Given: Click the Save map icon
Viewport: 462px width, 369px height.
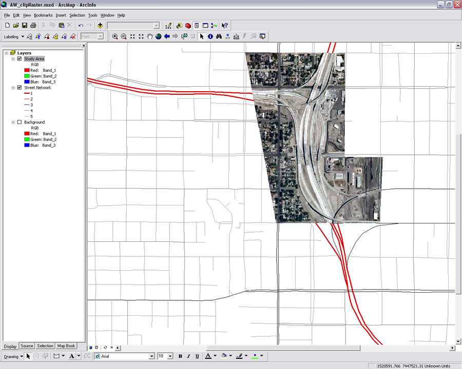Looking at the screenshot, I should click(24, 25).
